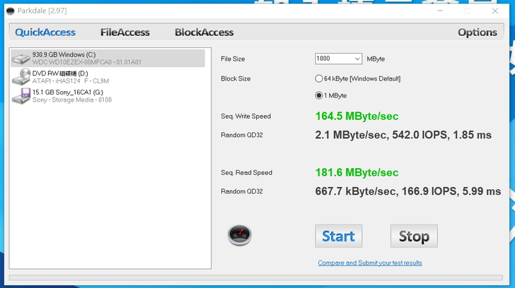
Task: Select the DVD RW drive disc icon
Action: tap(21, 77)
